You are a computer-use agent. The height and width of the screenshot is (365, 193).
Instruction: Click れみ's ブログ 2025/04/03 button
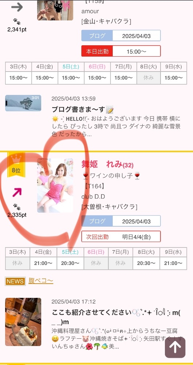coord(121,221)
